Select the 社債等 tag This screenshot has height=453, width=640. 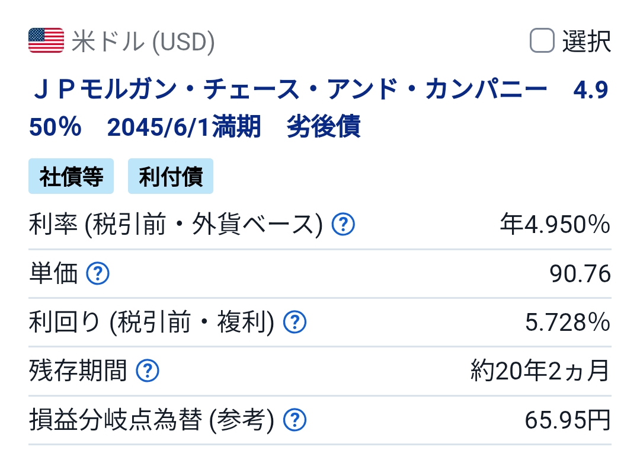click(x=71, y=176)
